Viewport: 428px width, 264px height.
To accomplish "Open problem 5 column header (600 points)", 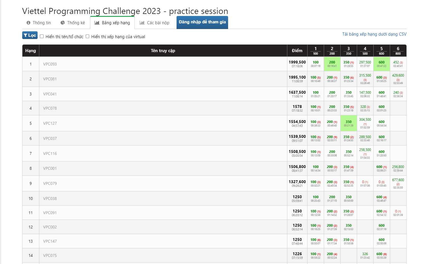I will (x=382, y=51).
